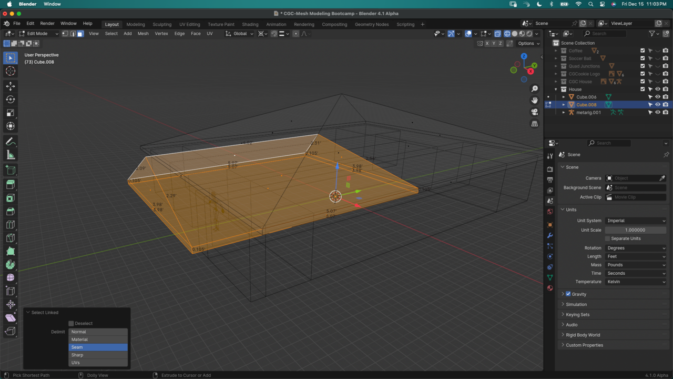Select the Rotate tool in the toolbar
Viewport: 673px width, 379px height.
point(11,99)
